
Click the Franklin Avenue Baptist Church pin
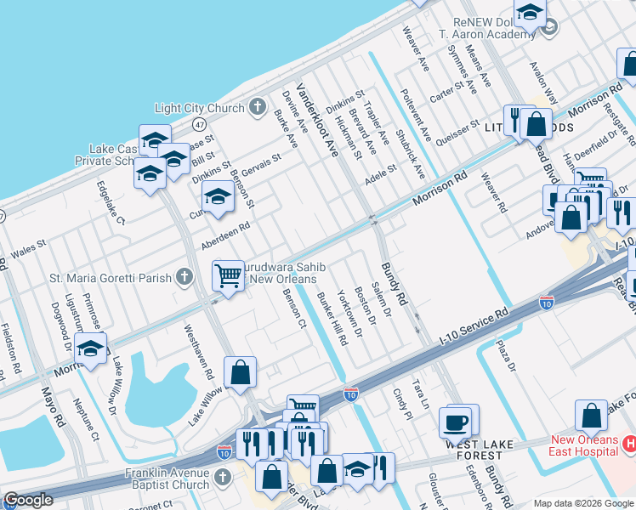coord(222,477)
